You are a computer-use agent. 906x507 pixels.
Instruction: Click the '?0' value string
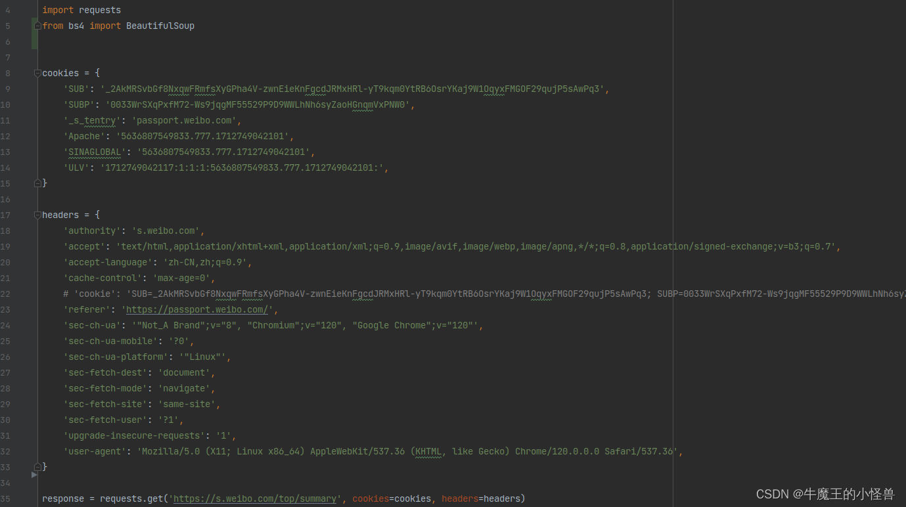coord(179,341)
